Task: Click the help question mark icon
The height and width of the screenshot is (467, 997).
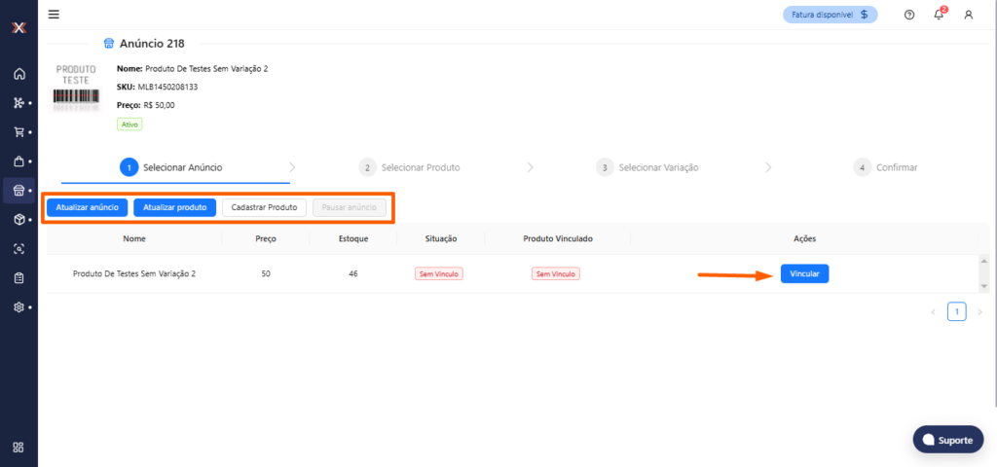Action: (x=909, y=15)
